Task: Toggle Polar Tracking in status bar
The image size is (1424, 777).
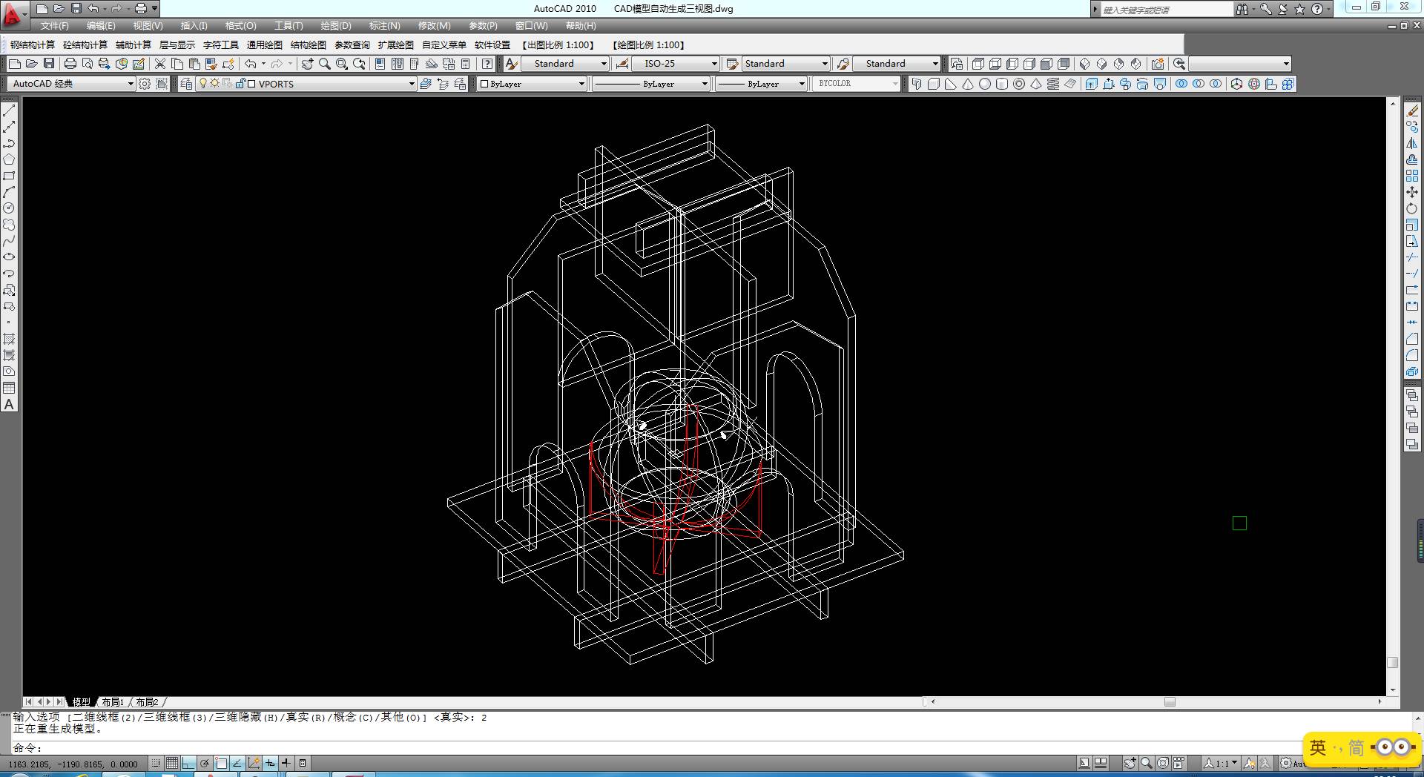Action: 205,763
